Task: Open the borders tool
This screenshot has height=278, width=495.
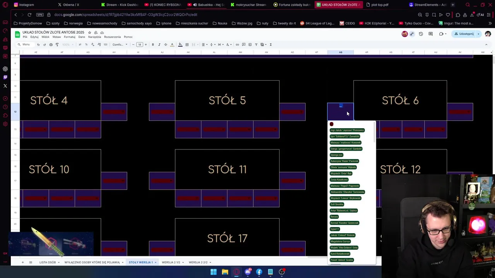Action: point(187,44)
